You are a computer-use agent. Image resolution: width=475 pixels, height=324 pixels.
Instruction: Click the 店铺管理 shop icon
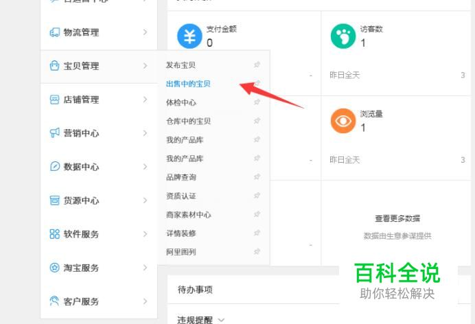click(54, 100)
